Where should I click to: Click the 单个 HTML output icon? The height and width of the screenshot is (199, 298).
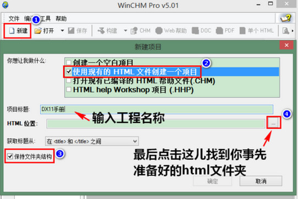click(x=242, y=31)
